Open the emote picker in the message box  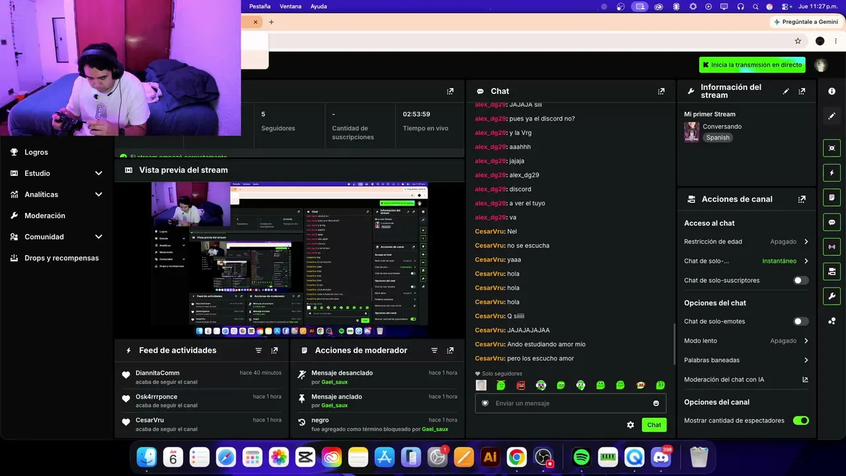(x=656, y=403)
